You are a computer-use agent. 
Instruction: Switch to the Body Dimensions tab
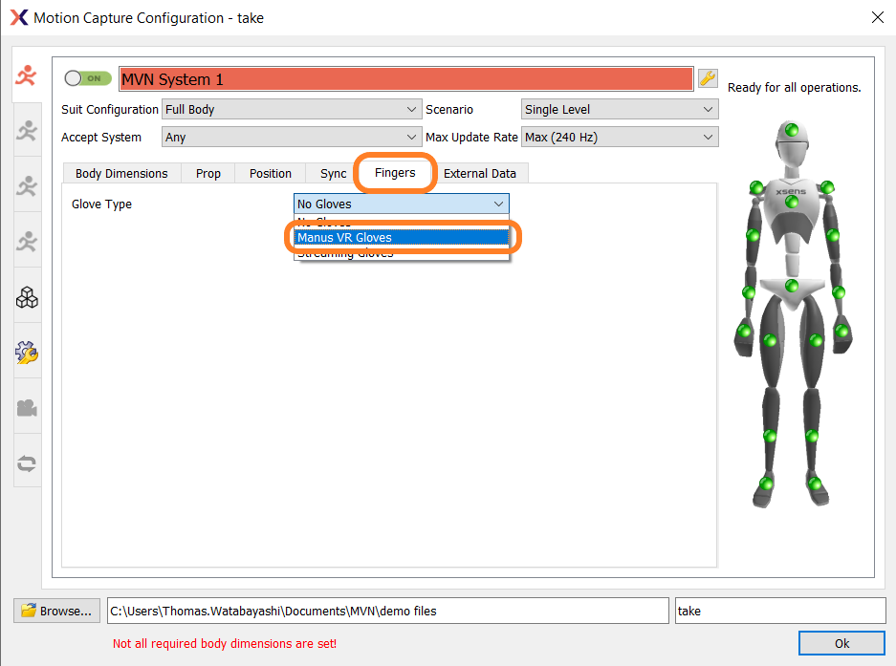(x=121, y=173)
